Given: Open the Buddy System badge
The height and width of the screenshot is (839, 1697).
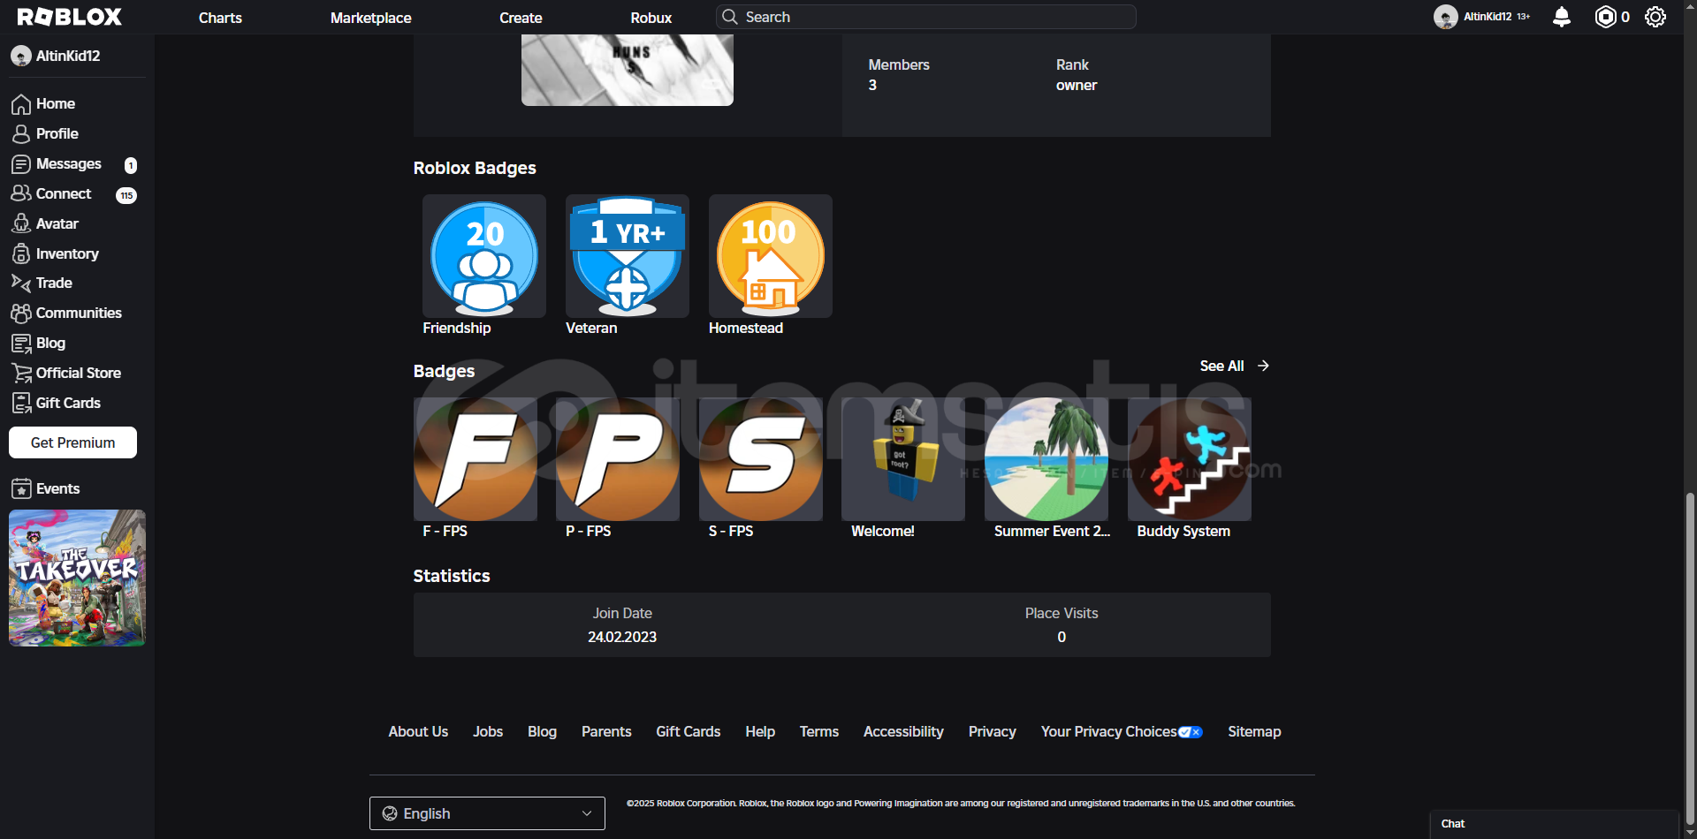Looking at the screenshot, I should (1190, 459).
